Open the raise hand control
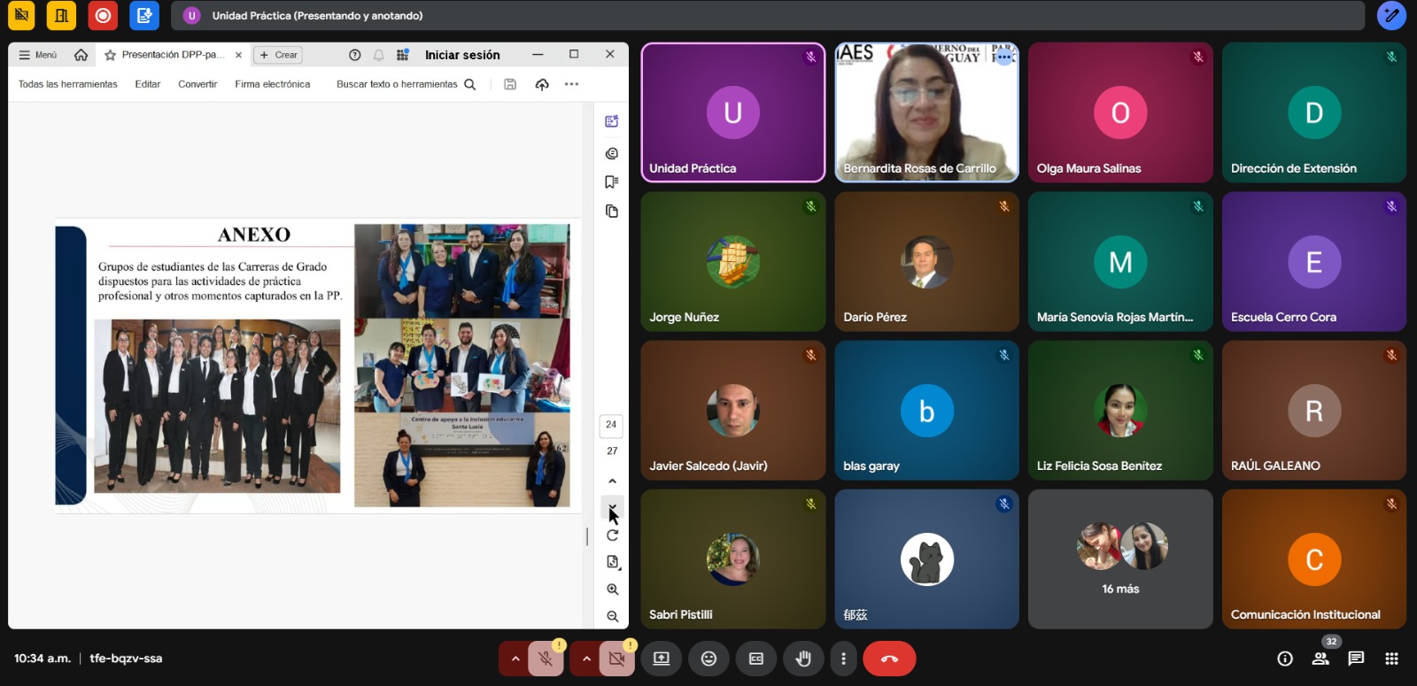This screenshot has width=1417, height=686. (x=803, y=659)
